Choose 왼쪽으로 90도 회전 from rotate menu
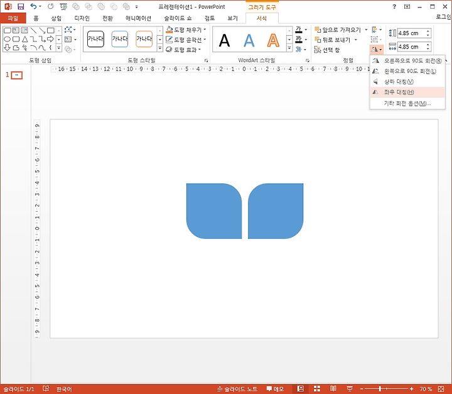452x394 pixels. [407, 71]
